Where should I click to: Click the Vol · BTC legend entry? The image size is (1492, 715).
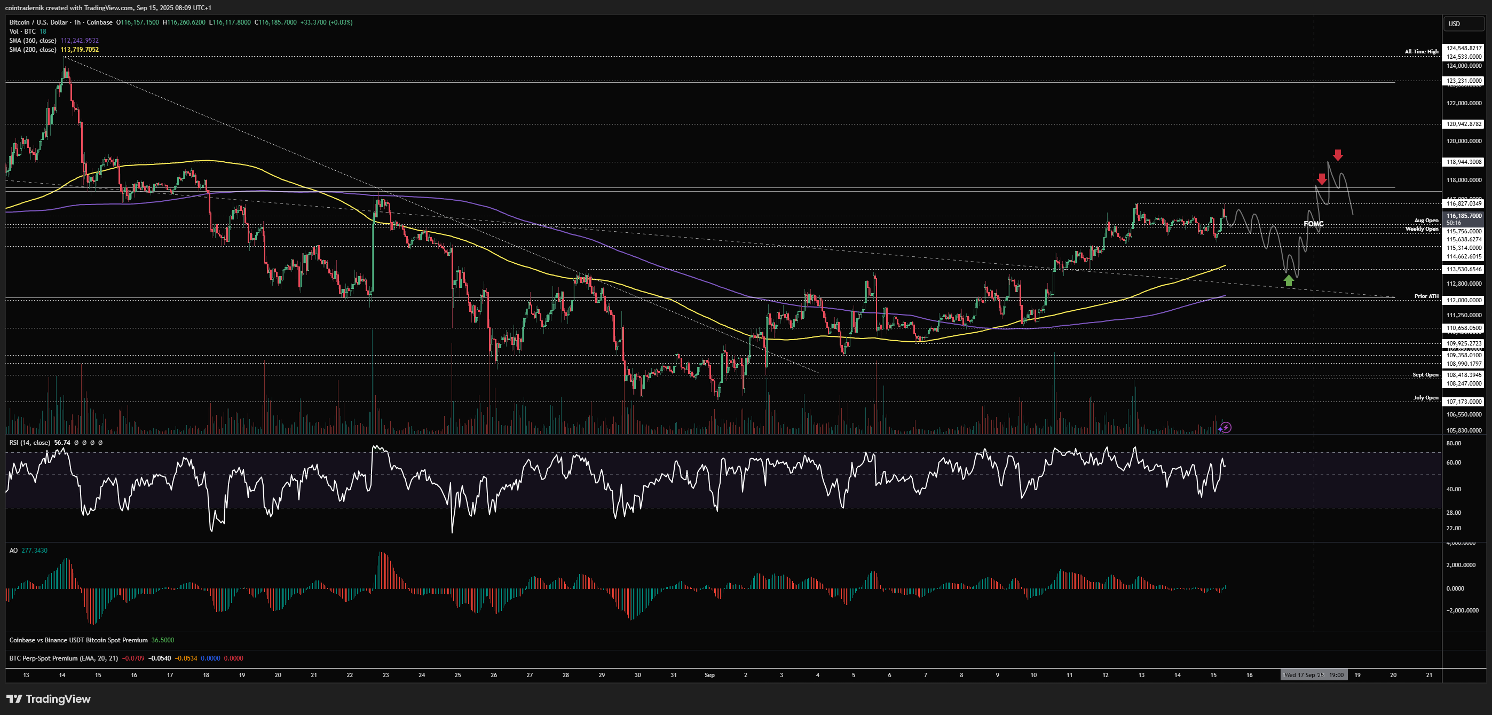pyautogui.click(x=22, y=32)
